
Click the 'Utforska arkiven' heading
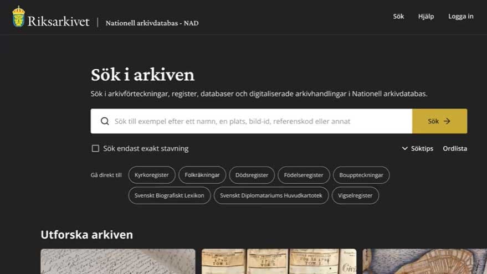86,235
